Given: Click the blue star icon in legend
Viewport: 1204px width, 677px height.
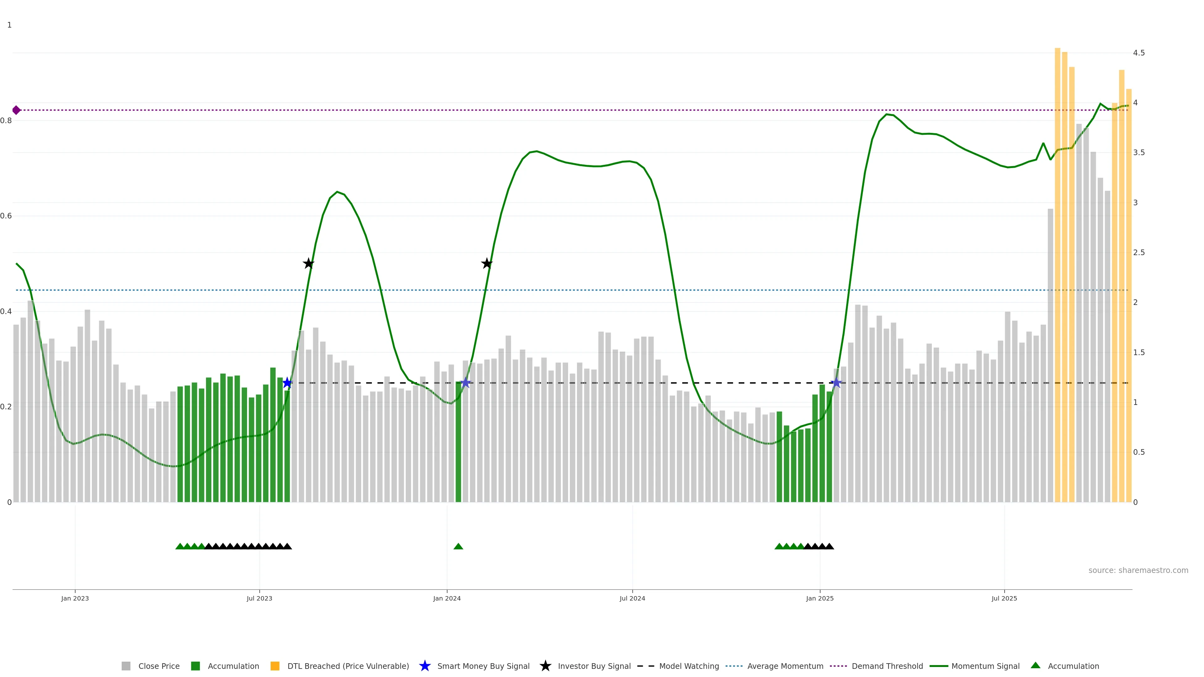Looking at the screenshot, I should [425, 666].
